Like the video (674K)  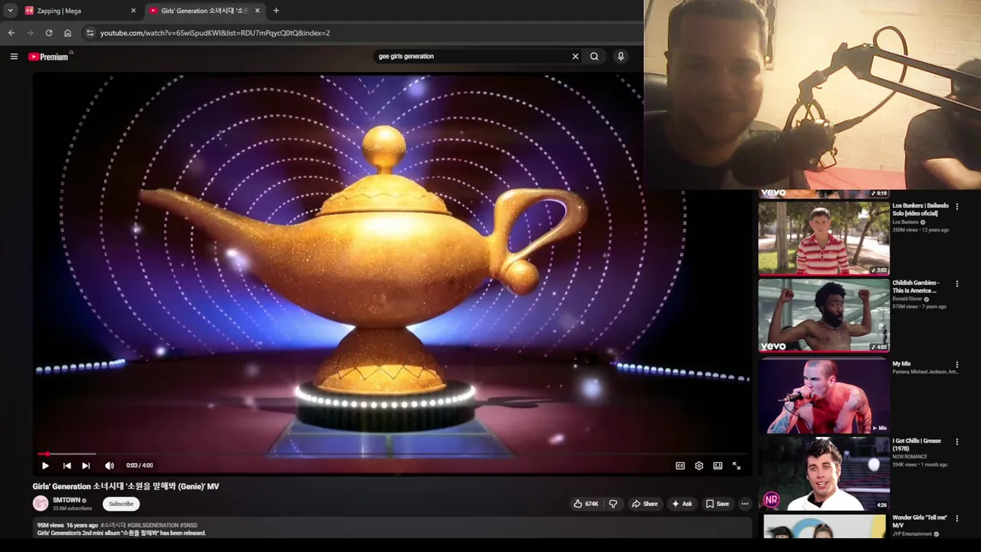(586, 504)
